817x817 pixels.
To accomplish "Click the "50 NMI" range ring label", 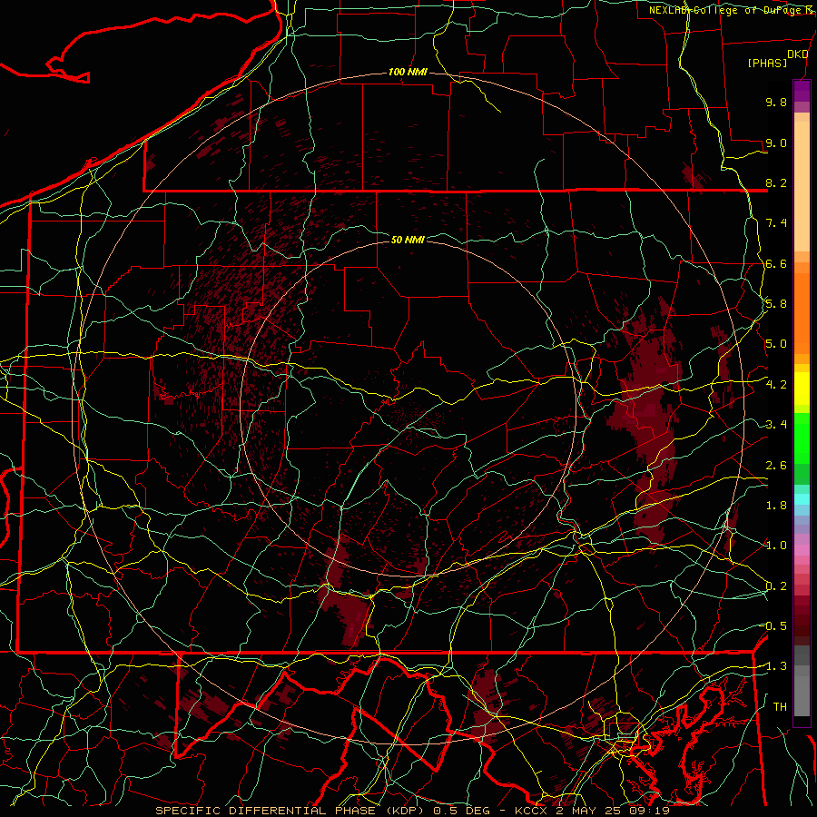I will [408, 240].
